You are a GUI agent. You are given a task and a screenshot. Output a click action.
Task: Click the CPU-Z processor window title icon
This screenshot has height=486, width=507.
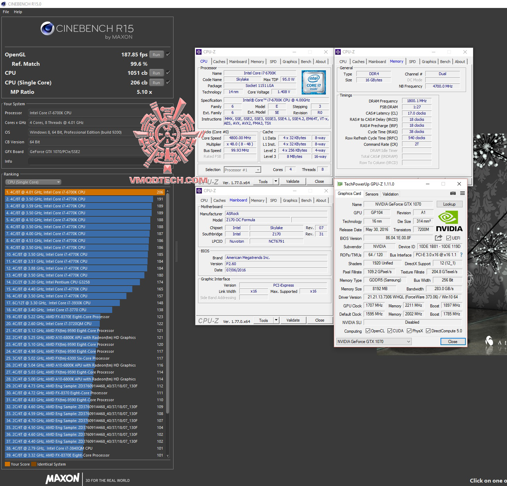(199, 52)
